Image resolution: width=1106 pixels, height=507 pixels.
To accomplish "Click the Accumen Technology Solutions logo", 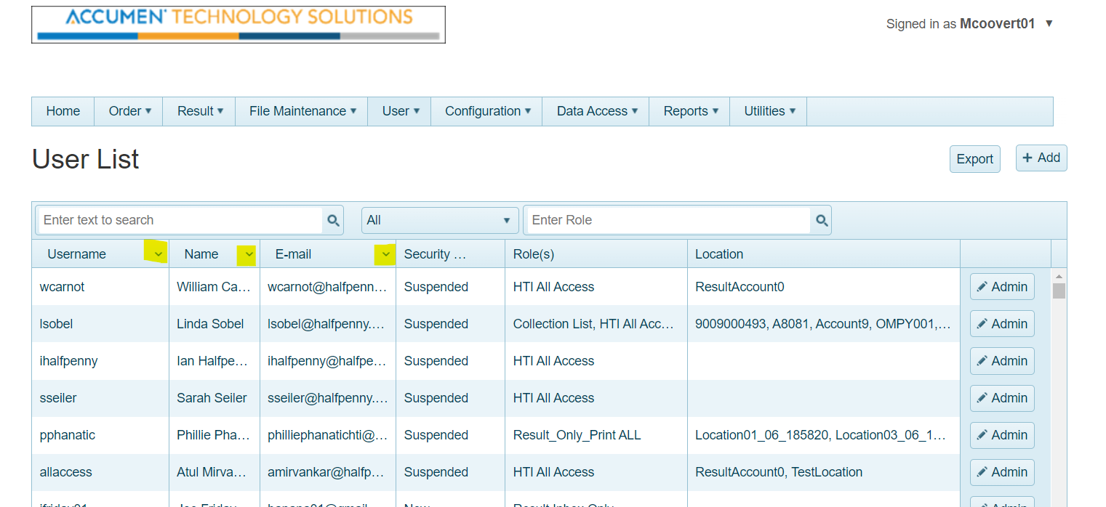I will pos(239,25).
